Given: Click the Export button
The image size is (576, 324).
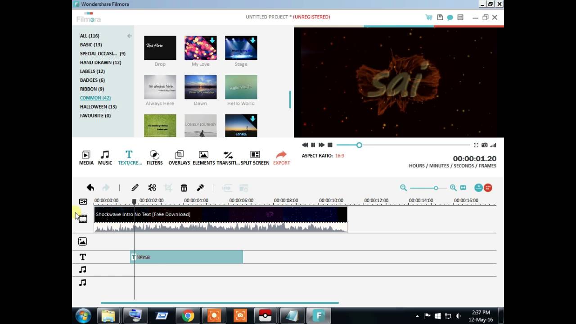Looking at the screenshot, I should point(281,158).
